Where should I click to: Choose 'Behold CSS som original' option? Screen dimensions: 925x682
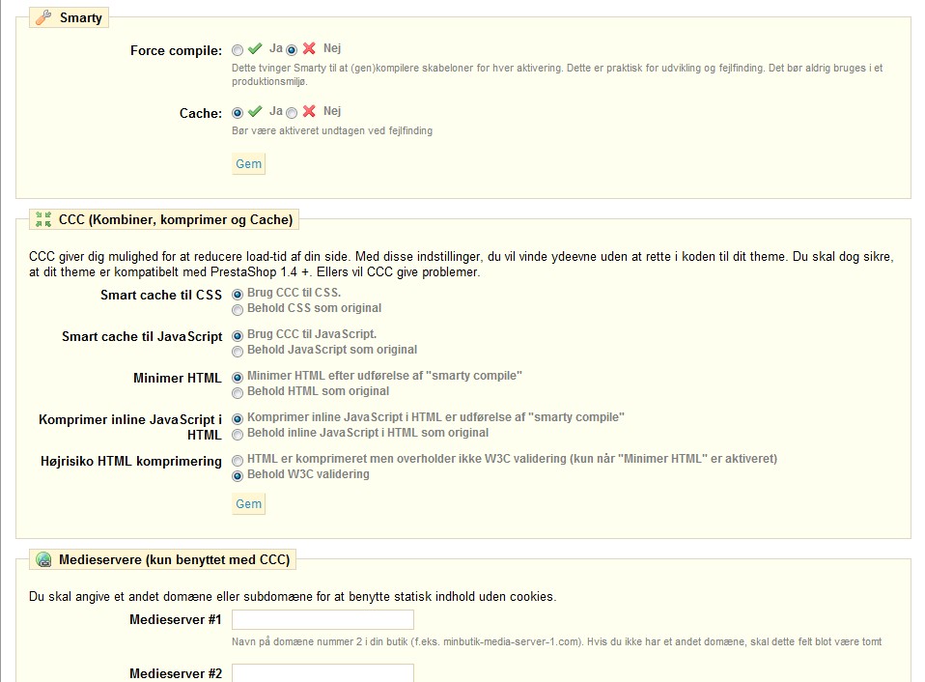(238, 310)
